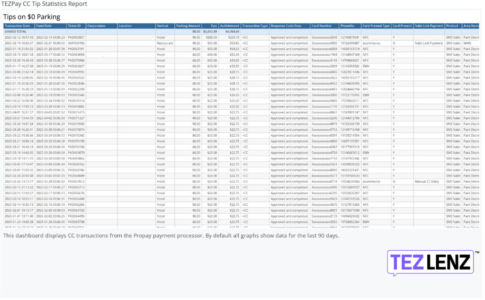485x300 pixels.
Task: Click Valet Link Payment cell in OAP009705 row
Action: click(429, 43)
